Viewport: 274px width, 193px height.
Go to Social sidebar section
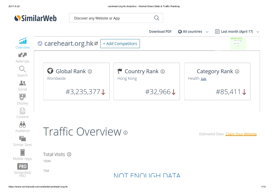(22, 86)
